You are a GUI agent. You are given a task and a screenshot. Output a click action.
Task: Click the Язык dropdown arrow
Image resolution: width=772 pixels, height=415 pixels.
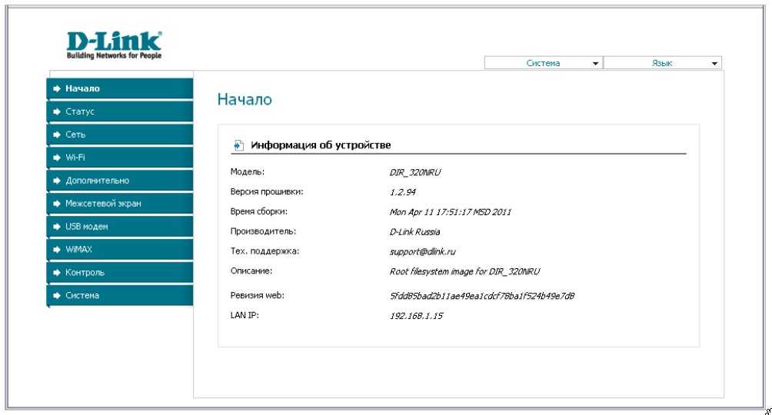(x=714, y=64)
